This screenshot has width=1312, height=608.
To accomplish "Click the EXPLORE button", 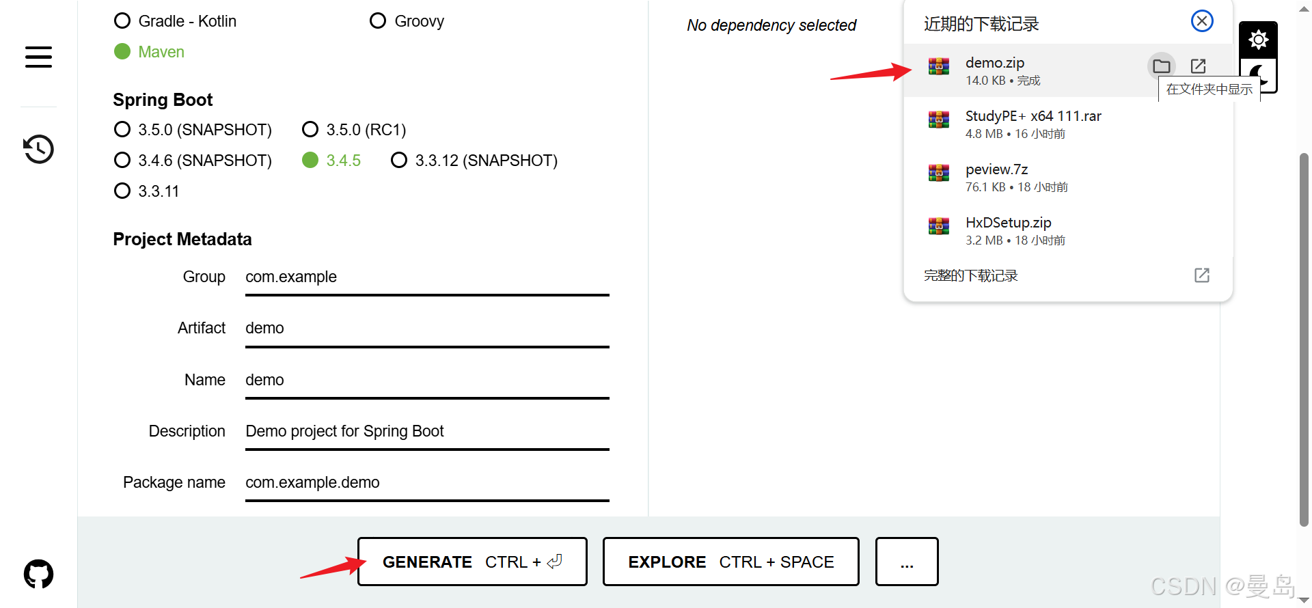I will coord(730,562).
